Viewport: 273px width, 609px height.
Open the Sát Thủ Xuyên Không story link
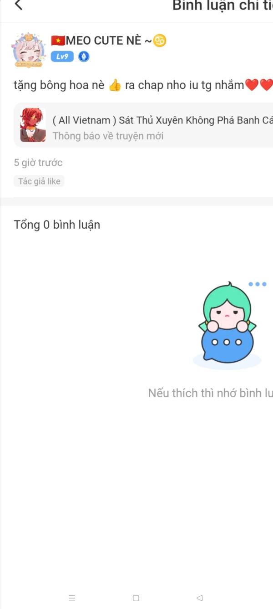[163, 120]
